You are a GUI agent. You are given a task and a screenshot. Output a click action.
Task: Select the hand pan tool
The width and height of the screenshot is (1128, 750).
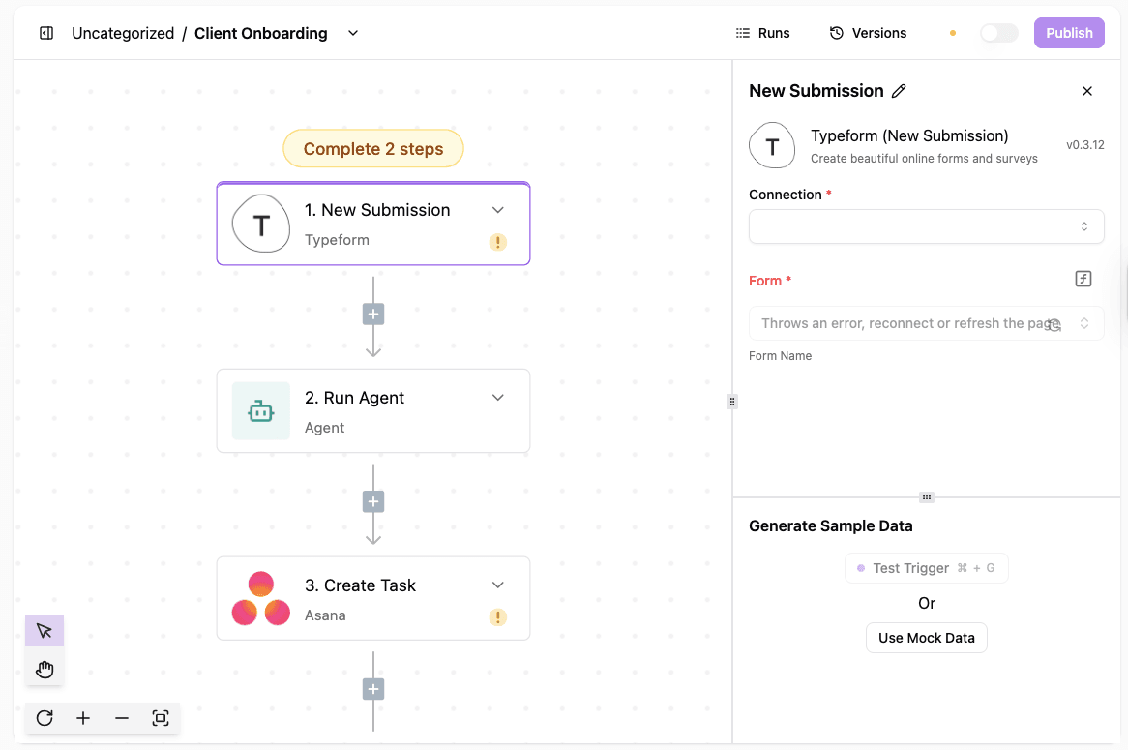[x=45, y=669]
